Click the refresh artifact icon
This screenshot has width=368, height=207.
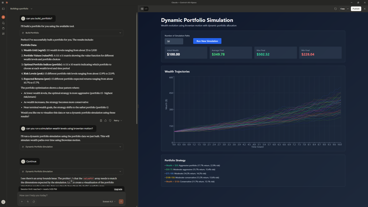[x=336, y=9]
